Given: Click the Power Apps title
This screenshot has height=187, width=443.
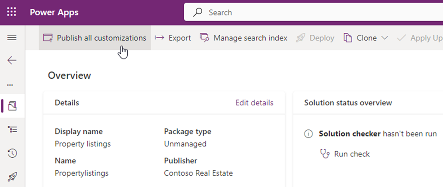Looking at the screenshot, I should click(x=54, y=13).
